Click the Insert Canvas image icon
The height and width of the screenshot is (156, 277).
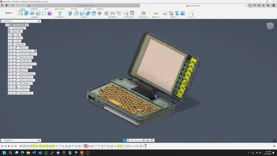tap(183, 13)
